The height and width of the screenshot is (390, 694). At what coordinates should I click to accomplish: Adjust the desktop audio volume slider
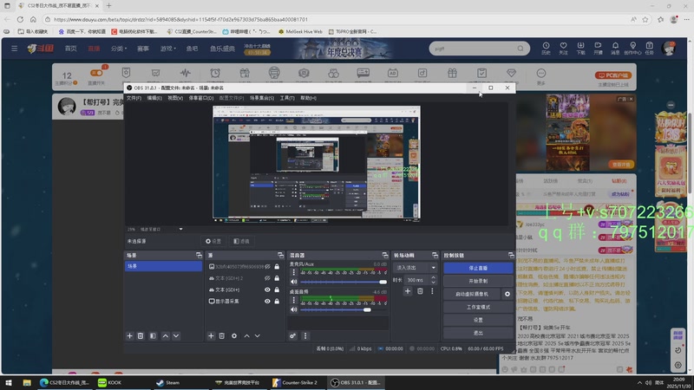click(x=344, y=309)
